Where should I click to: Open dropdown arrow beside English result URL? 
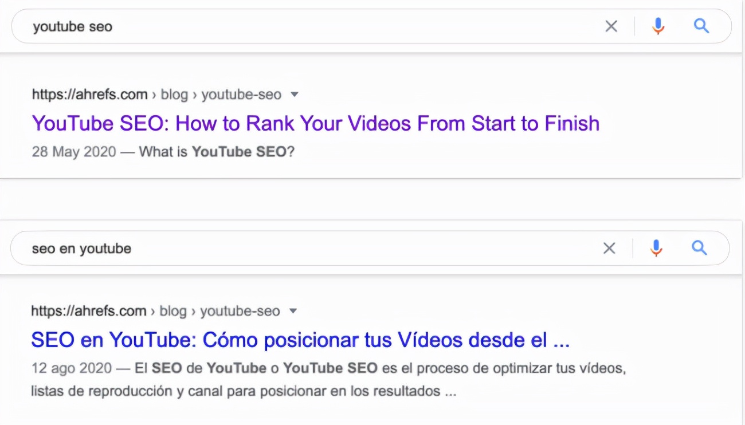coord(295,95)
